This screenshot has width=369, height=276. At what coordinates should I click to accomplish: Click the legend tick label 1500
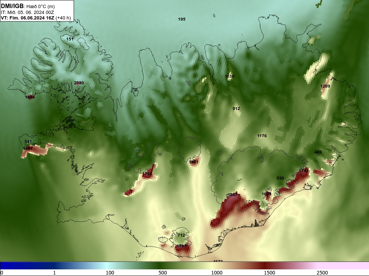click(269, 273)
